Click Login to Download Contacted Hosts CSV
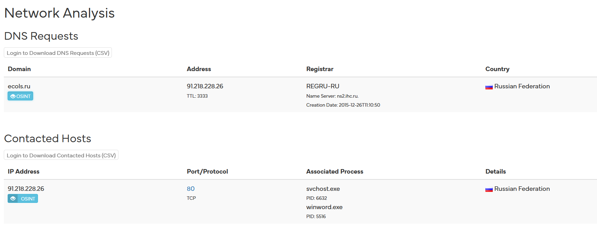The width and height of the screenshot is (597, 235). [61, 155]
